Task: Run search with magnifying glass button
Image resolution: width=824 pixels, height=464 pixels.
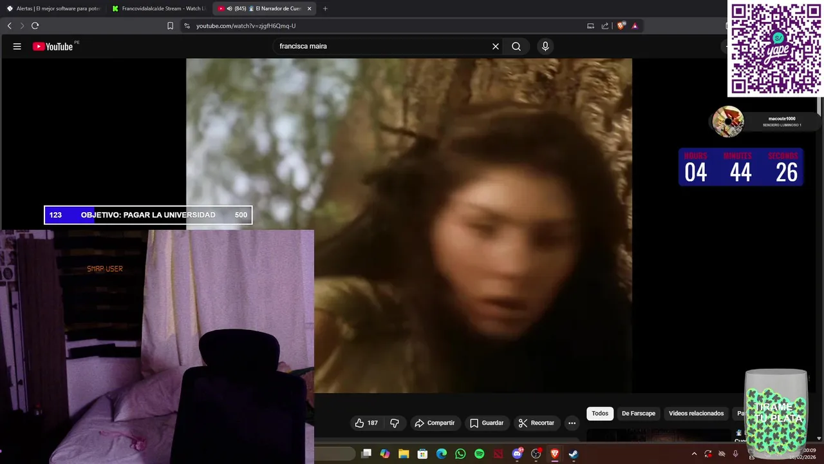Action: 516,46
